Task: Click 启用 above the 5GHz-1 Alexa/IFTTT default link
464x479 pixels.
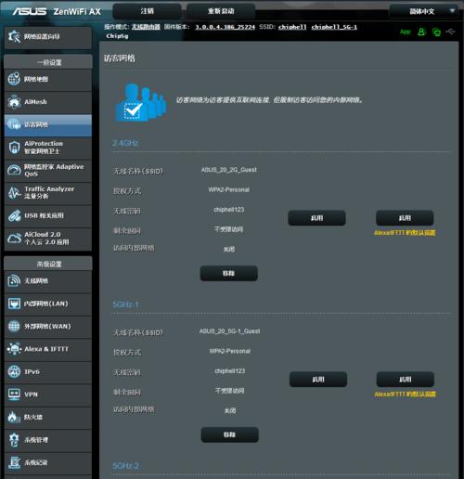Action: point(406,380)
